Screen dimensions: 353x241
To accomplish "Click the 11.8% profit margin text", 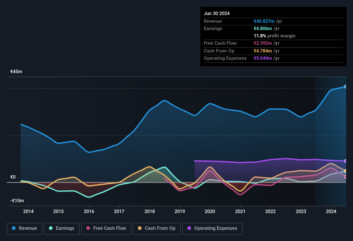I will click(x=274, y=36).
